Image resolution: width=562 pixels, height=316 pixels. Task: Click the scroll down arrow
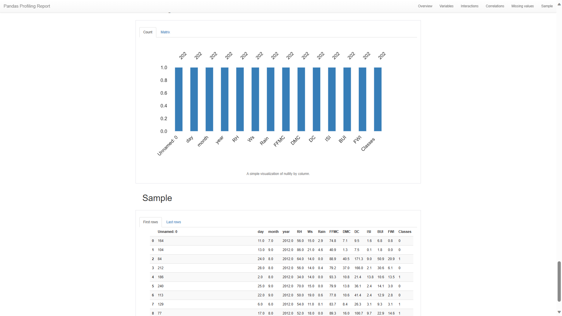559,312
